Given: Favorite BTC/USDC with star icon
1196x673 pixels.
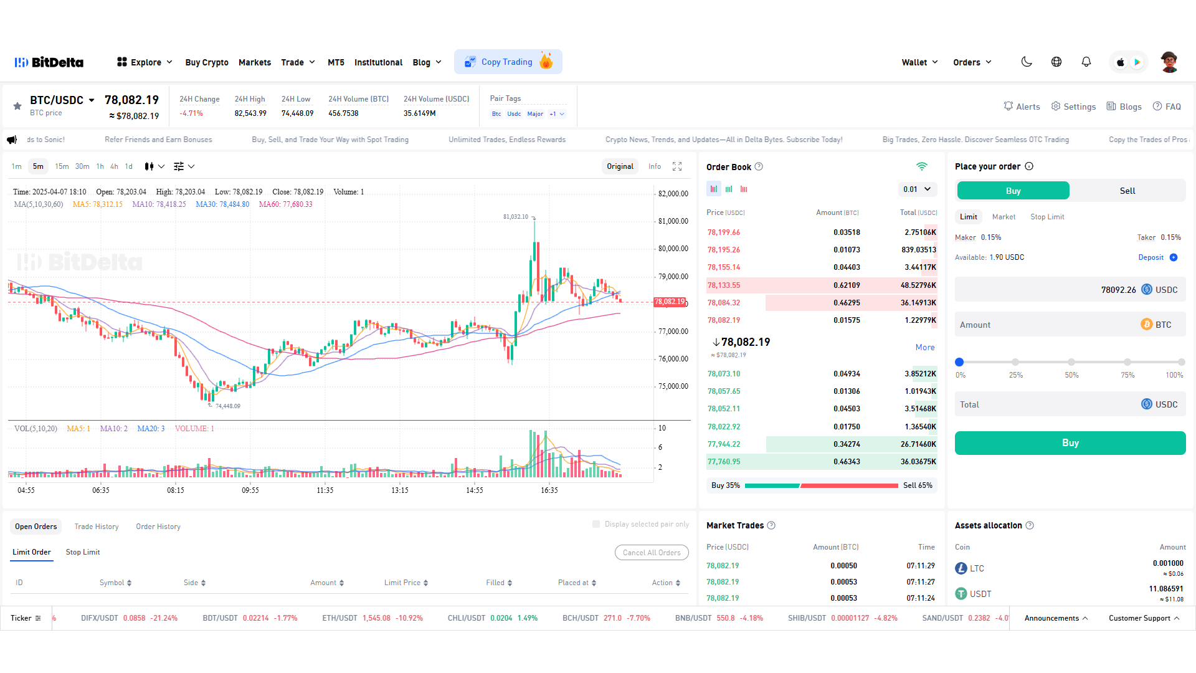Looking at the screenshot, I should [x=17, y=106].
